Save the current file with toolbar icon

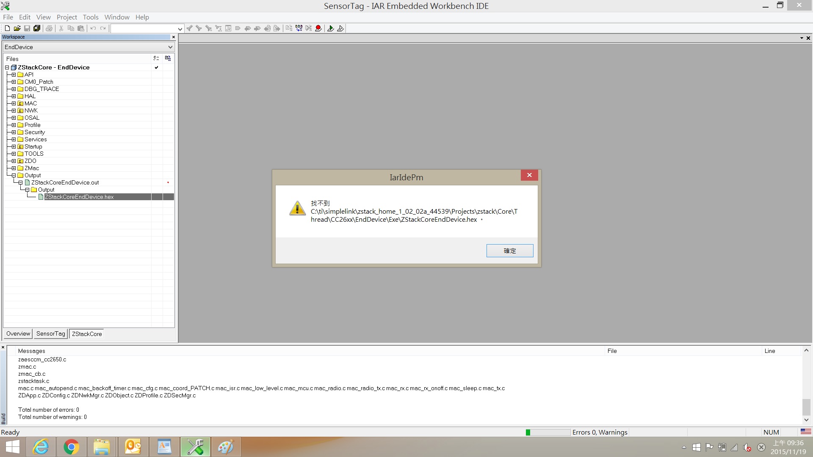pyautogui.click(x=27, y=28)
